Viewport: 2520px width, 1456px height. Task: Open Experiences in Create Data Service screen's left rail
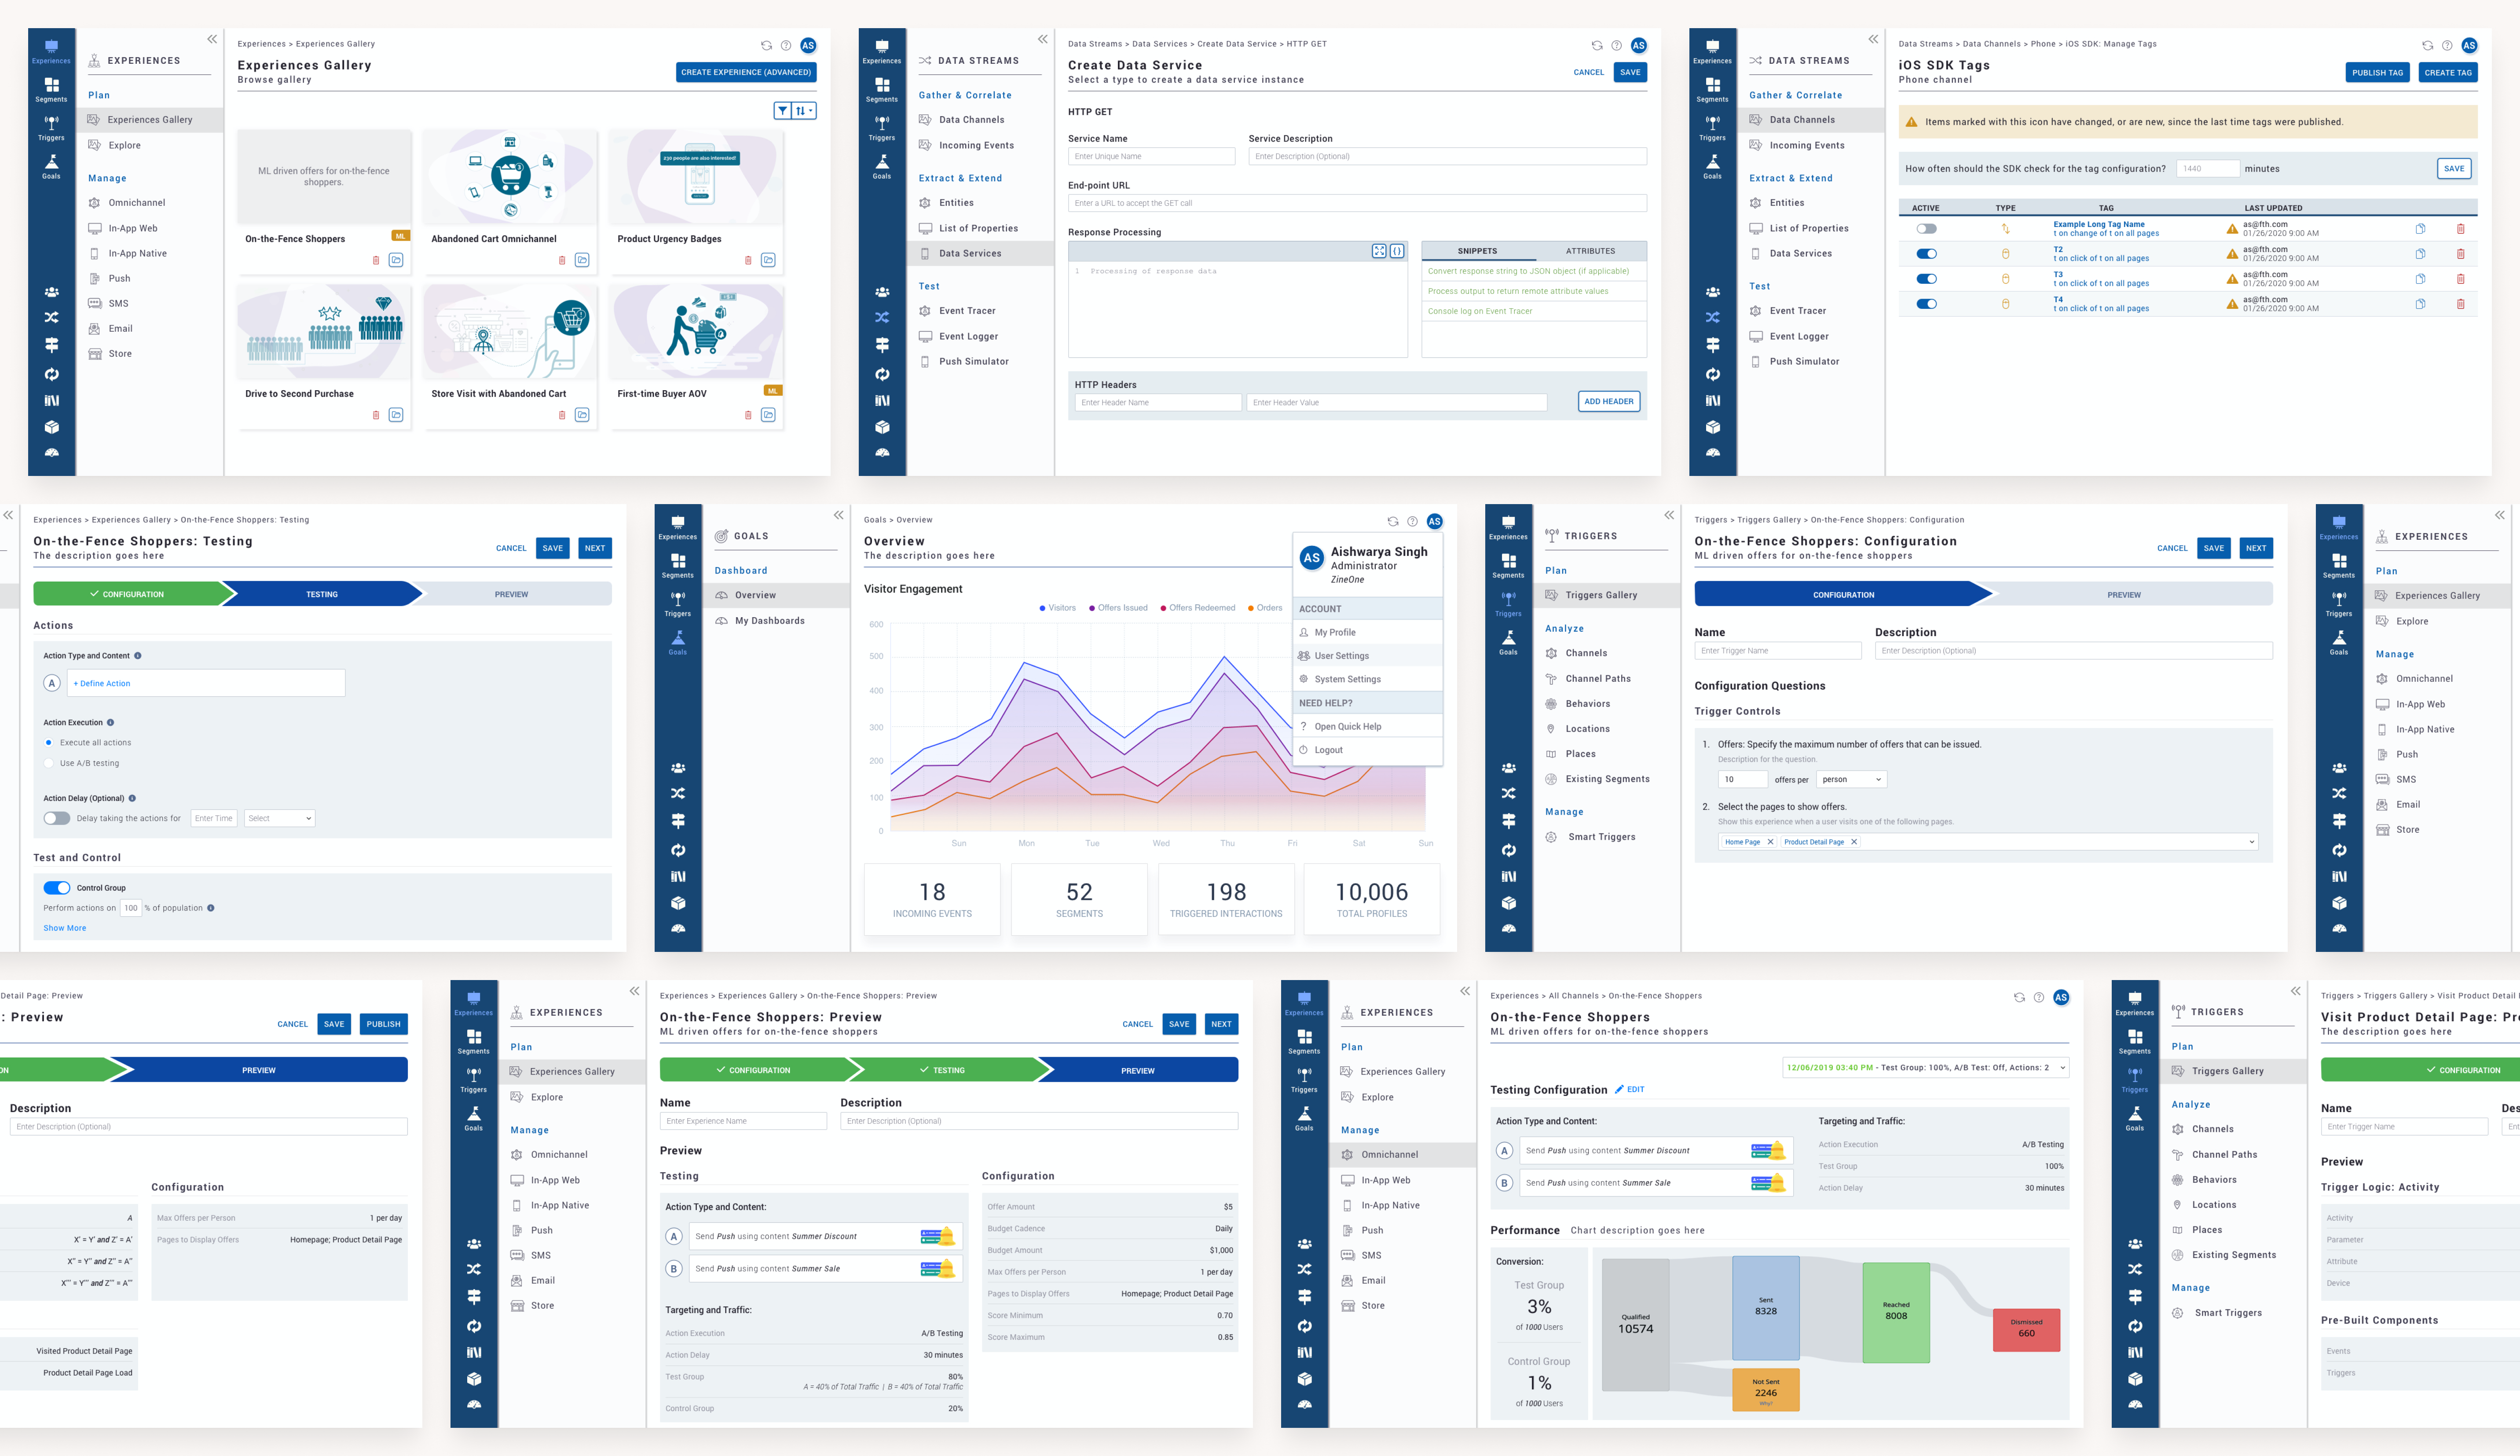point(881,52)
